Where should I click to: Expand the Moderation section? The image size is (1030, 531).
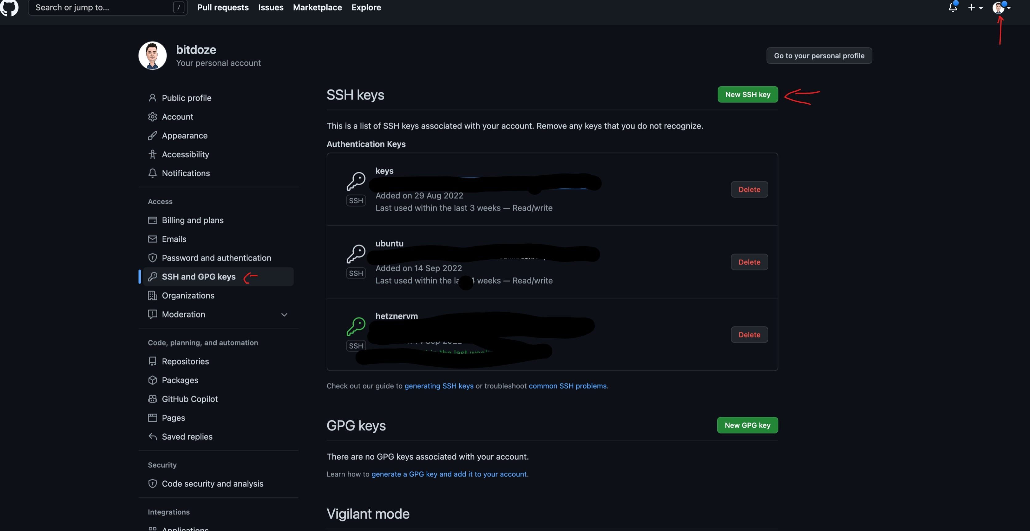[x=284, y=314]
